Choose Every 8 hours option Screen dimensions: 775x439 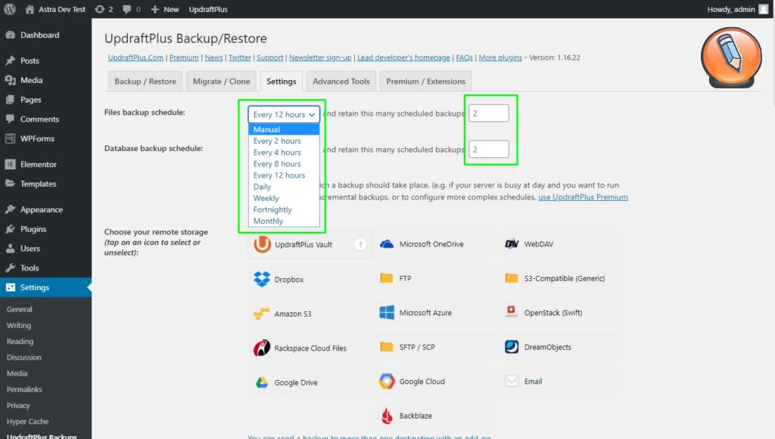[284, 164]
